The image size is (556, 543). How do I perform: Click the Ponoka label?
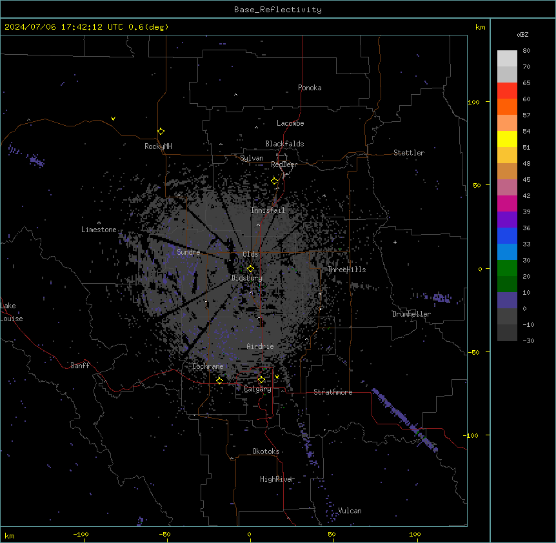click(x=310, y=88)
